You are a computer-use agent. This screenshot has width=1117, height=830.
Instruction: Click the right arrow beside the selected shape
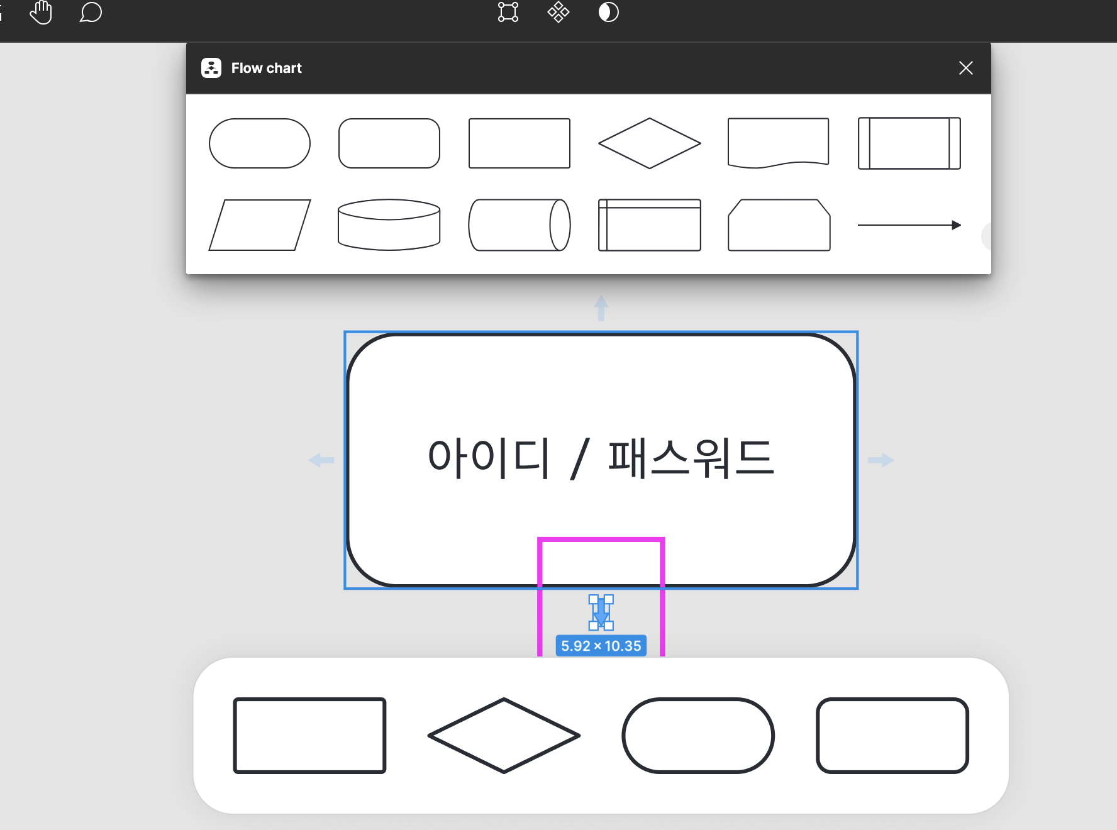[x=881, y=460]
